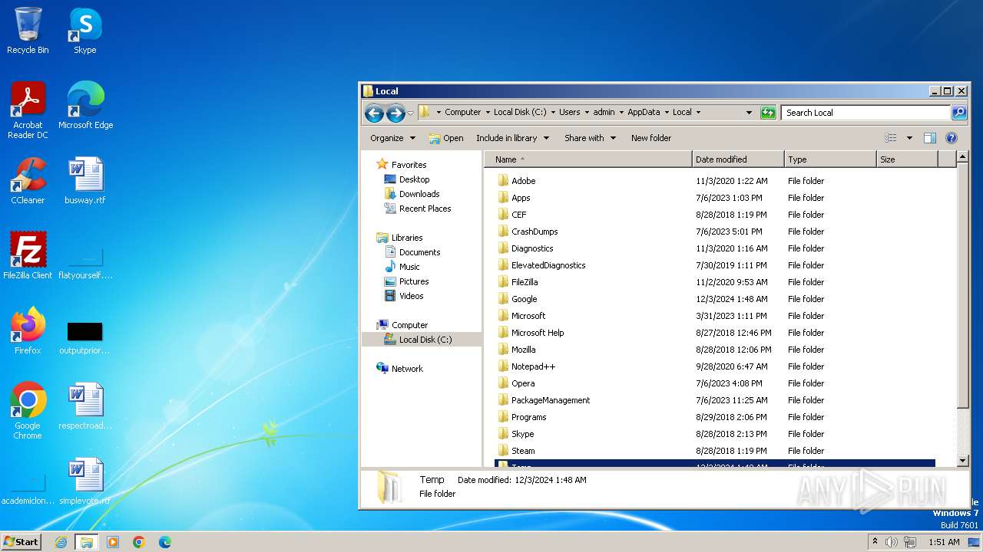
Task: Open Explorer help button
Action: (952, 138)
